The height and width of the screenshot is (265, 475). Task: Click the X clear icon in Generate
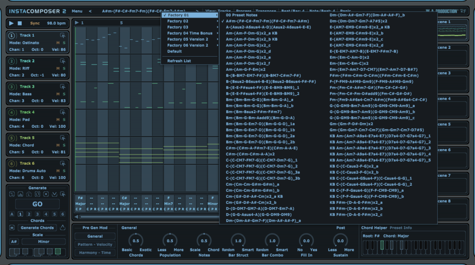coord(46,194)
